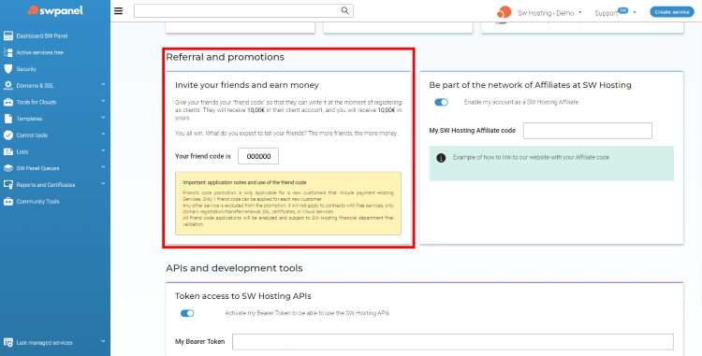Select Control tools menu label
This screenshot has width=702, height=356.
[x=32, y=135]
